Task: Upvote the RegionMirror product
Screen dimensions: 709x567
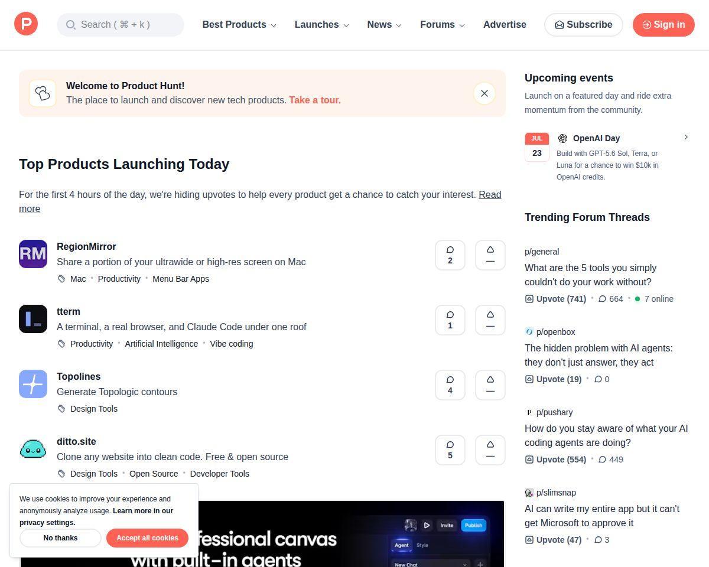Action: click(x=490, y=255)
